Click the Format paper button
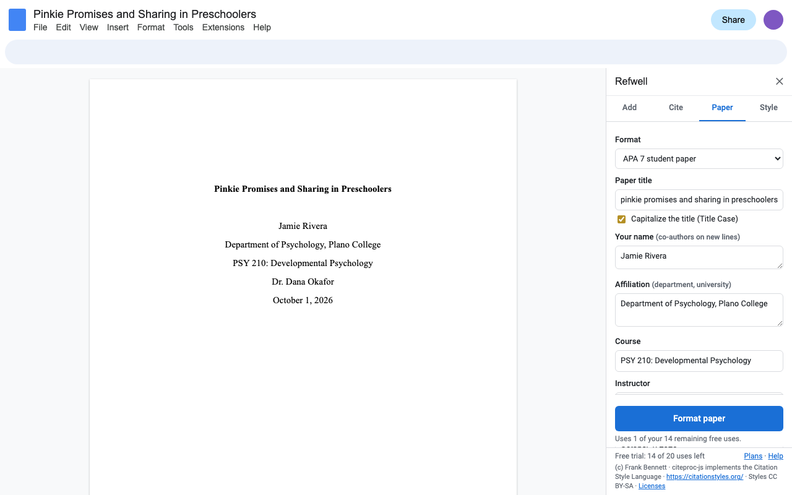792x495 pixels. (x=699, y=418)
